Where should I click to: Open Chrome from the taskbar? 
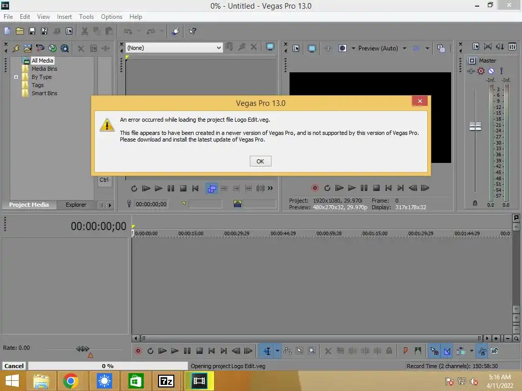click(70, 381)
